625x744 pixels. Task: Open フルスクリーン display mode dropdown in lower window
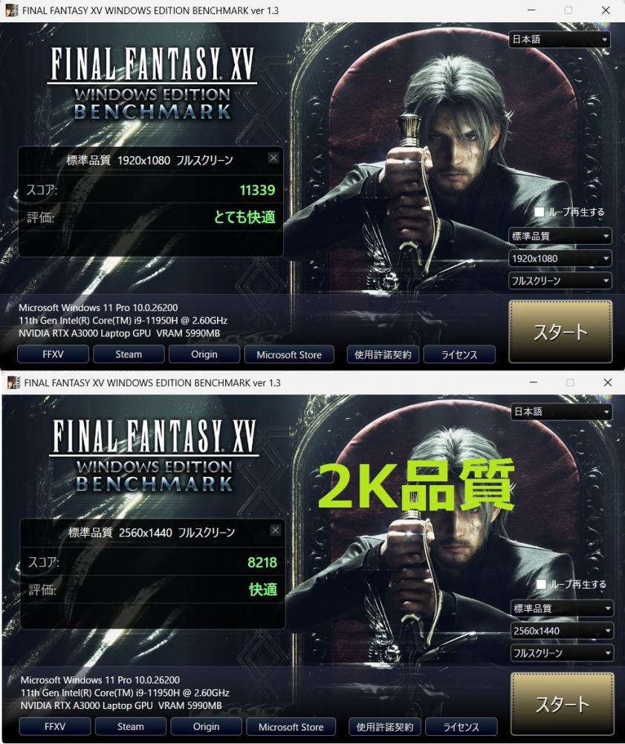click(x=562, y=653)
